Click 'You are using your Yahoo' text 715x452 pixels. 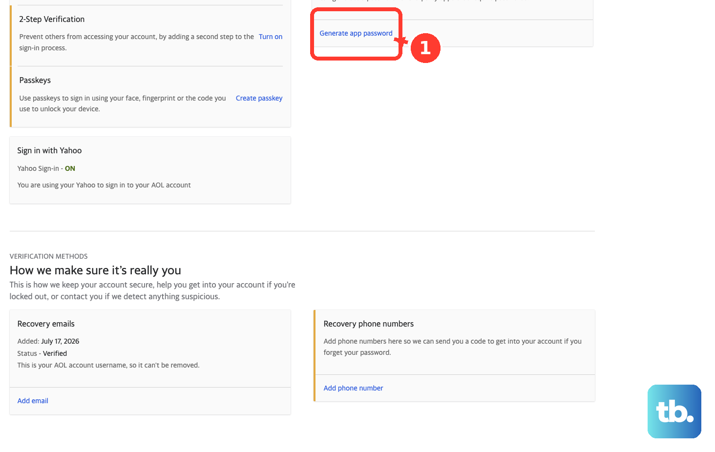104,185
